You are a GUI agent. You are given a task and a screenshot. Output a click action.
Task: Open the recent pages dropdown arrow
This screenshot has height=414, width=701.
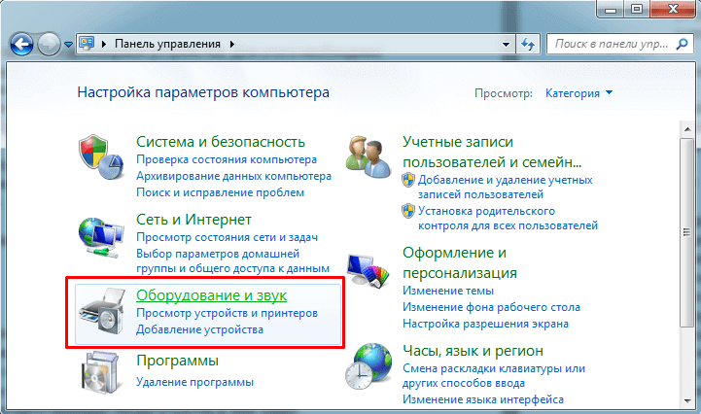(68, 45)
